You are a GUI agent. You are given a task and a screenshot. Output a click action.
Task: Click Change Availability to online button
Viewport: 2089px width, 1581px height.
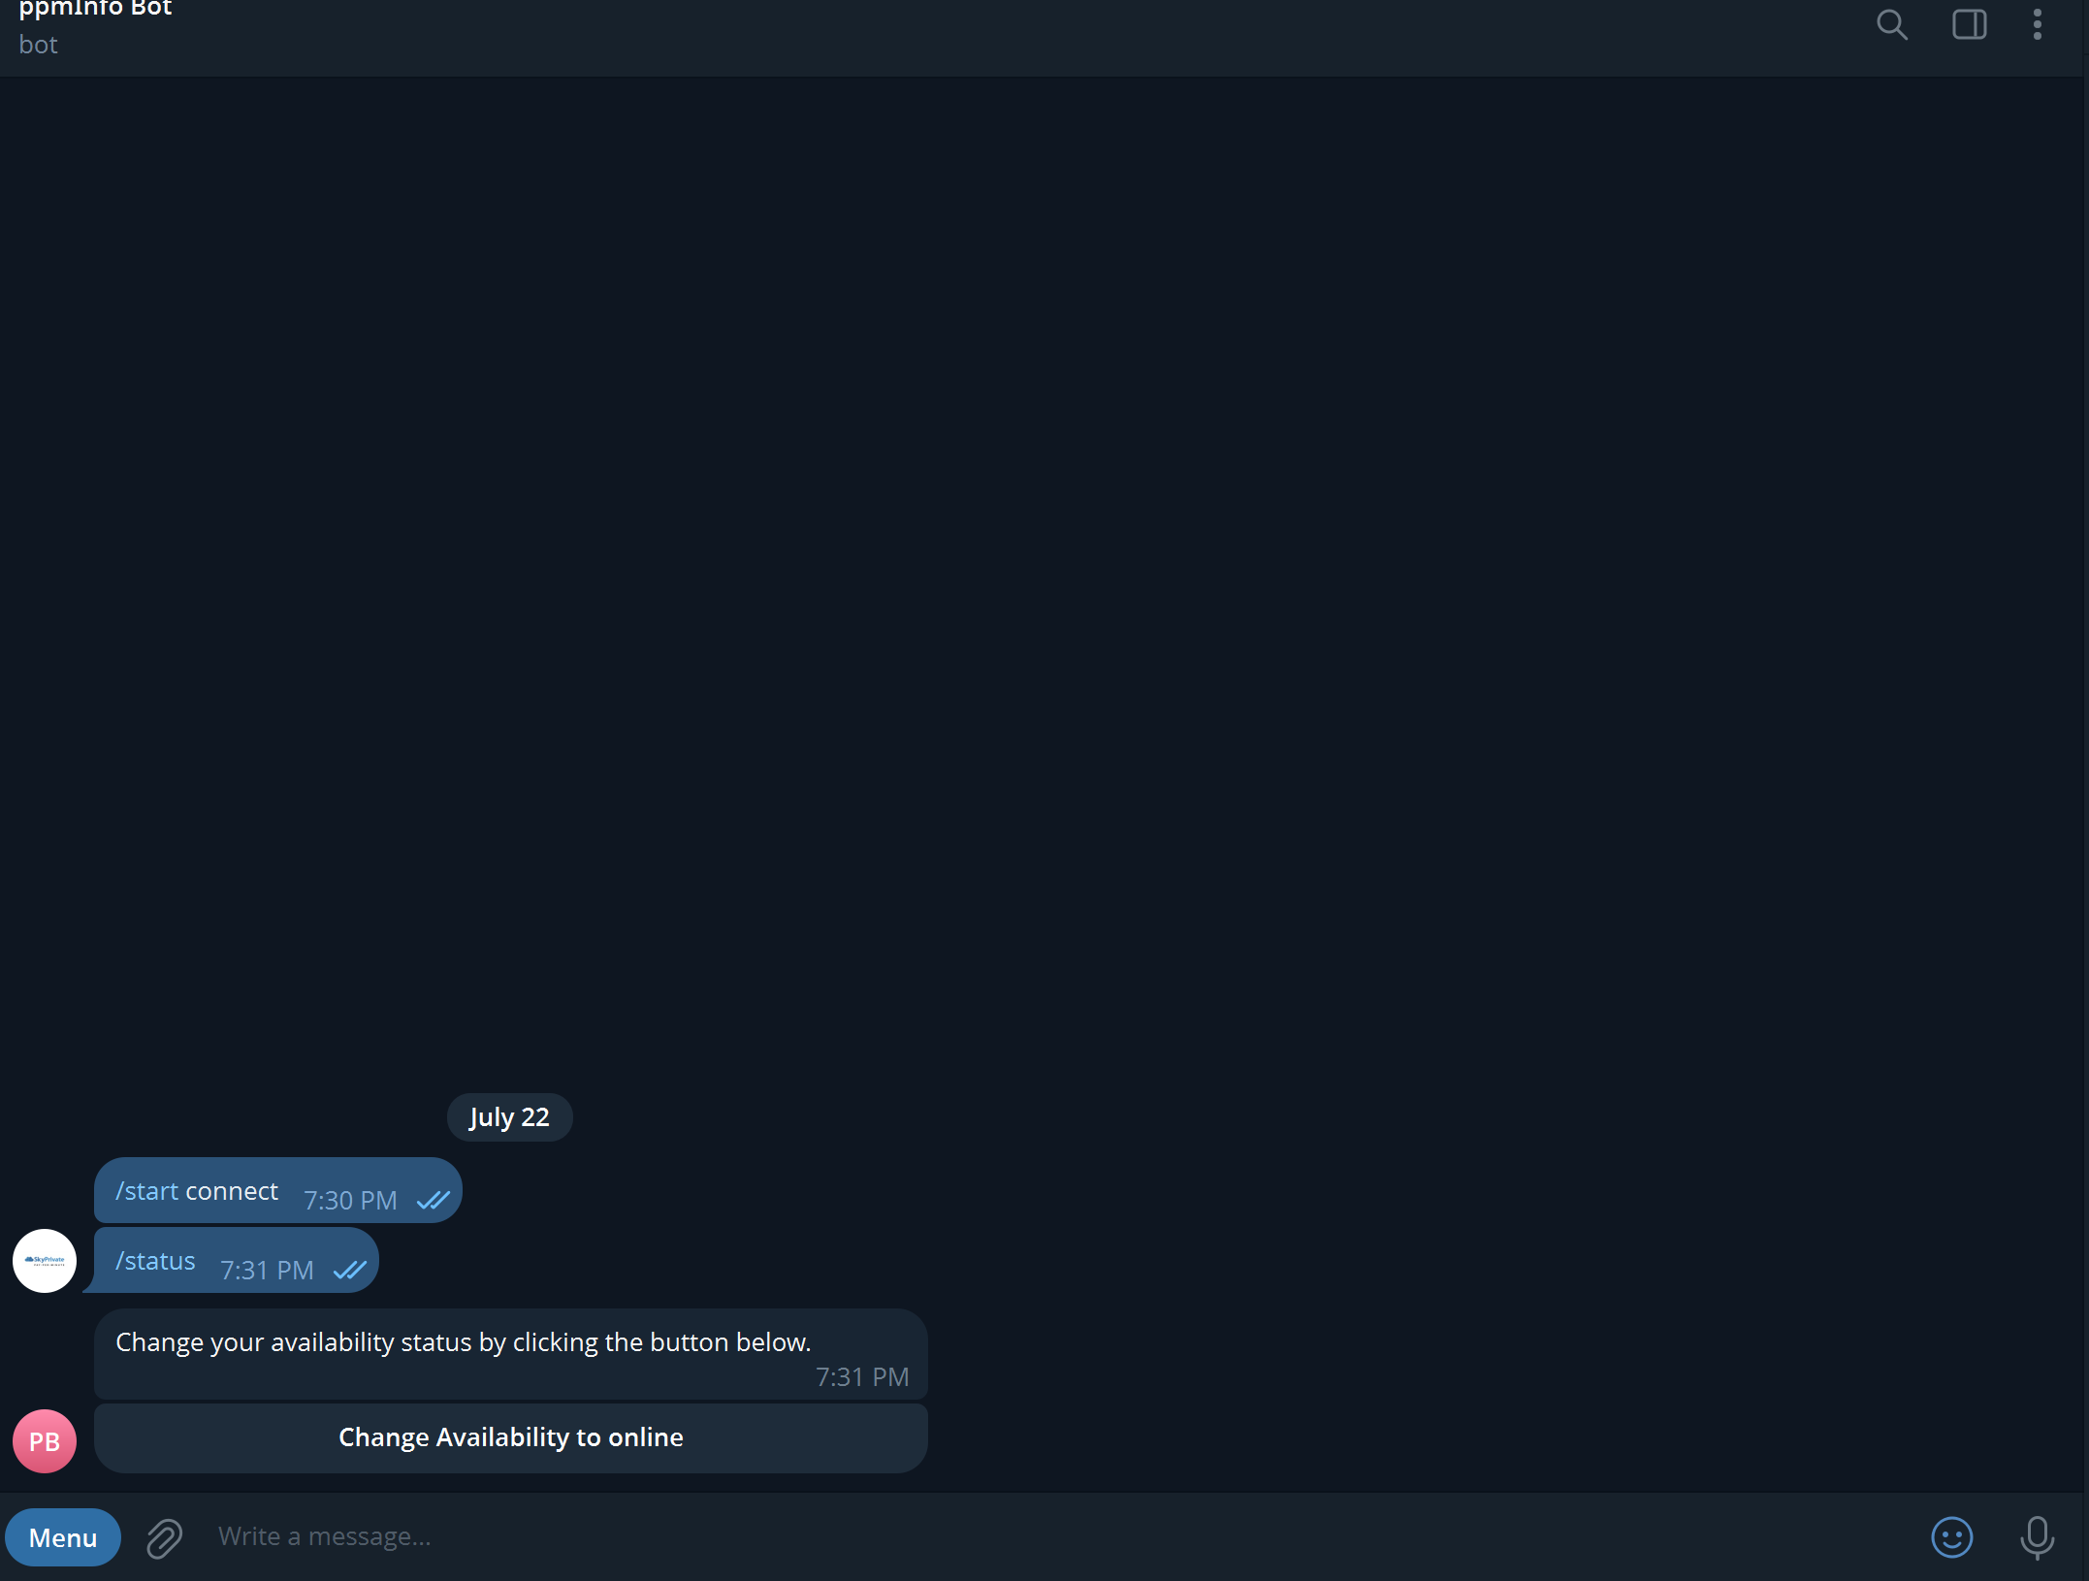[511, 1437]
